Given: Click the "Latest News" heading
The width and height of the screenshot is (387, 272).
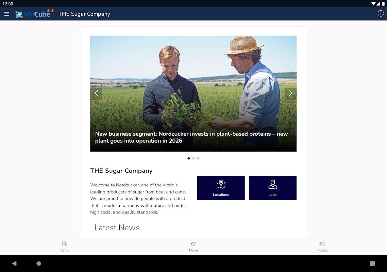Looking at the screenshot, I should pyautogui.click(x=117, y=227).
